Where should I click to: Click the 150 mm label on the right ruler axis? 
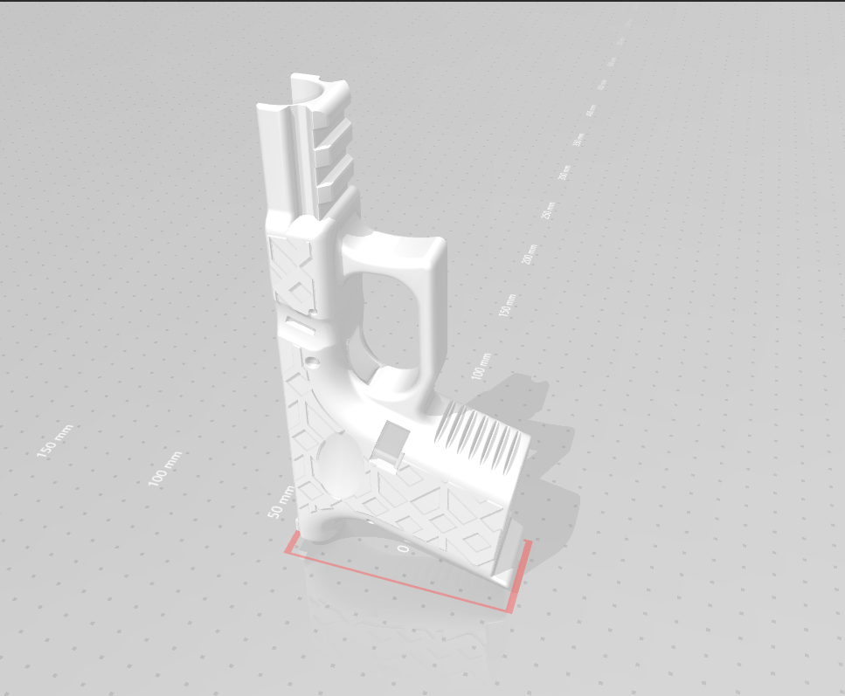pyautogui.click(x=507, y=306)
